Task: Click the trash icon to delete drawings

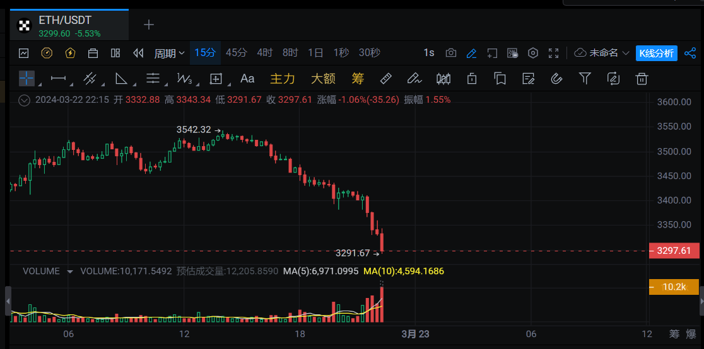Action: (642, 79)
